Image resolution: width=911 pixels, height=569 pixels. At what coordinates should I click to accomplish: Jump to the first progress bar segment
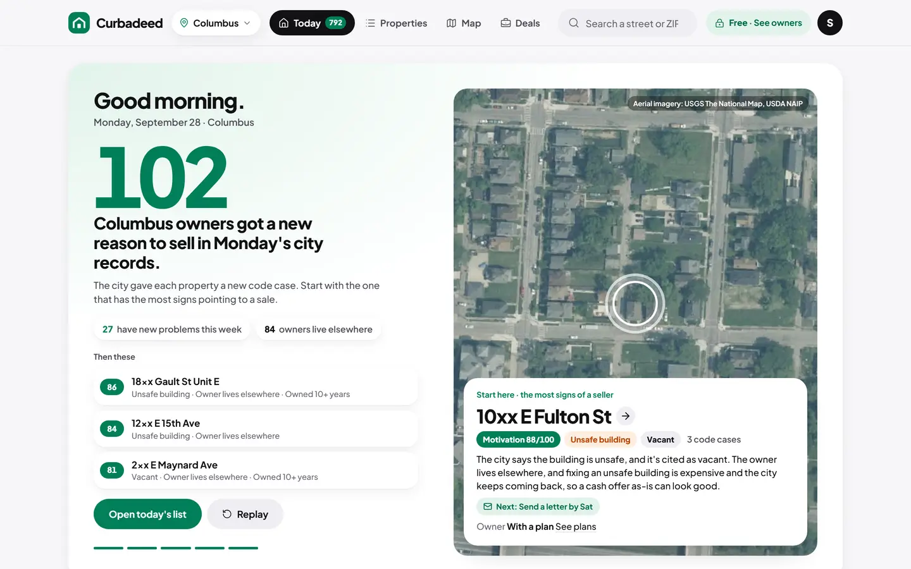click(x=108, y=548)
